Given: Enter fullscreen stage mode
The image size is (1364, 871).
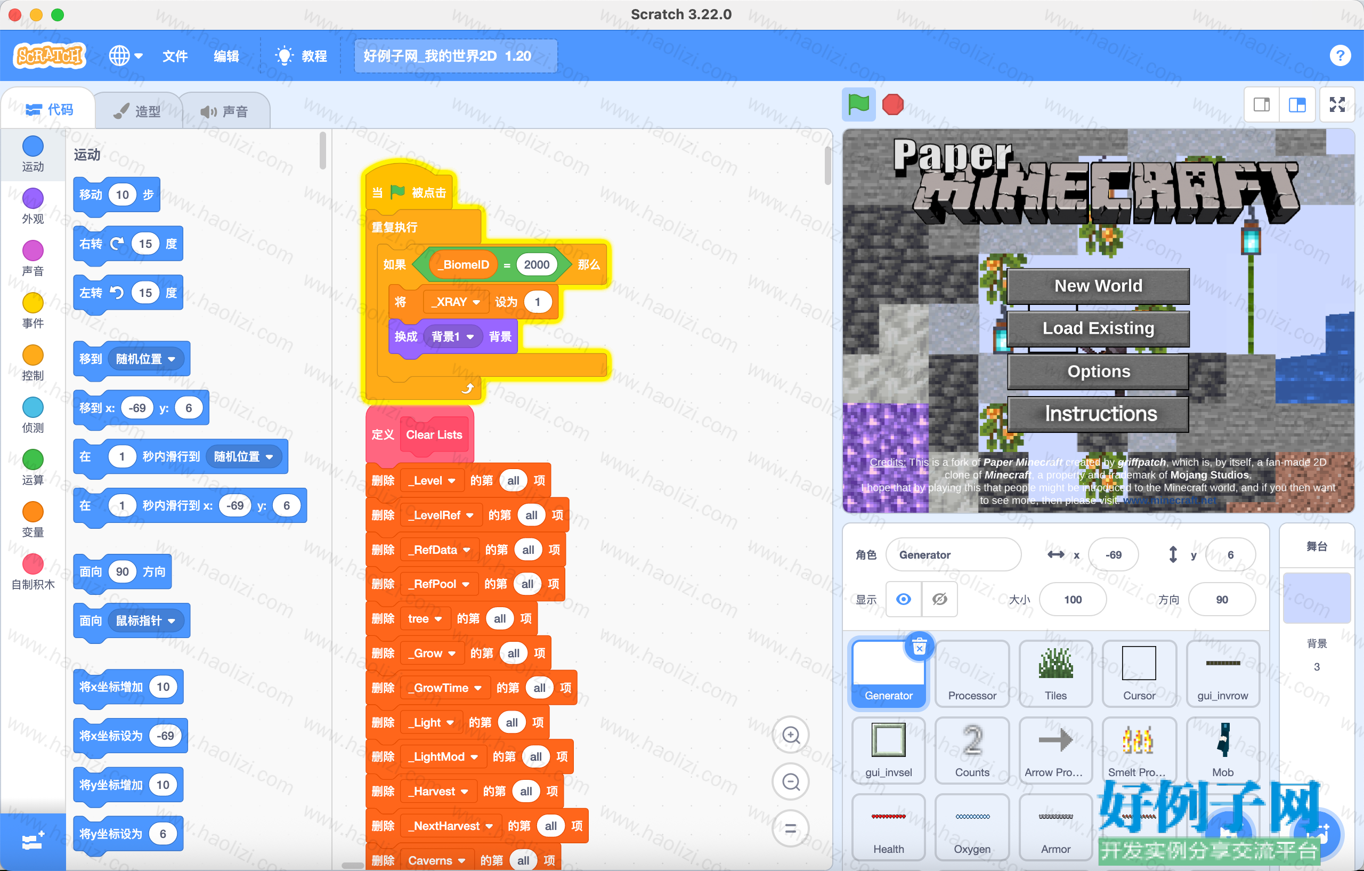Looking at the screenshot, I should click(x=1337, y=104).
